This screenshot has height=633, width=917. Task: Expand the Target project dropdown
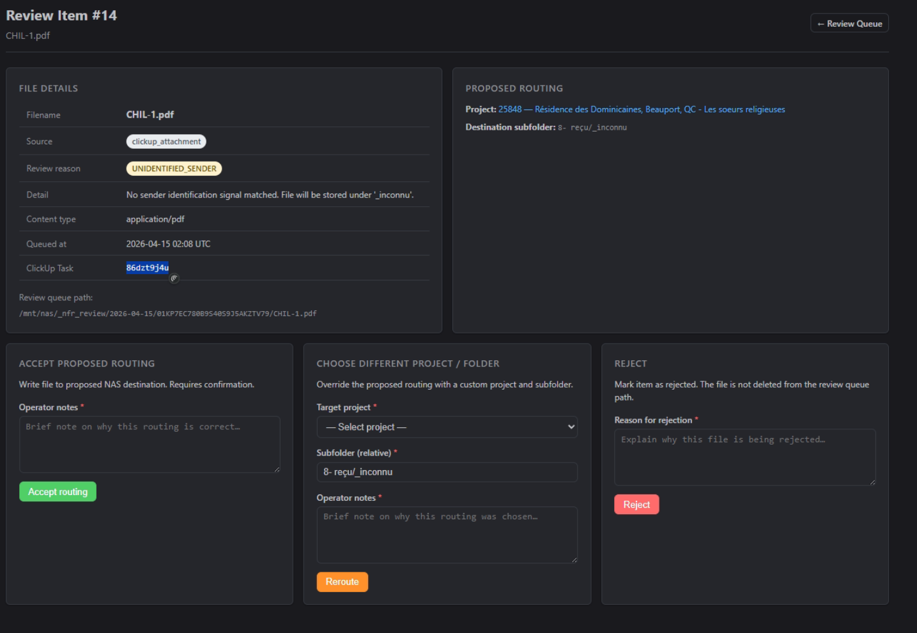[447, 427]
